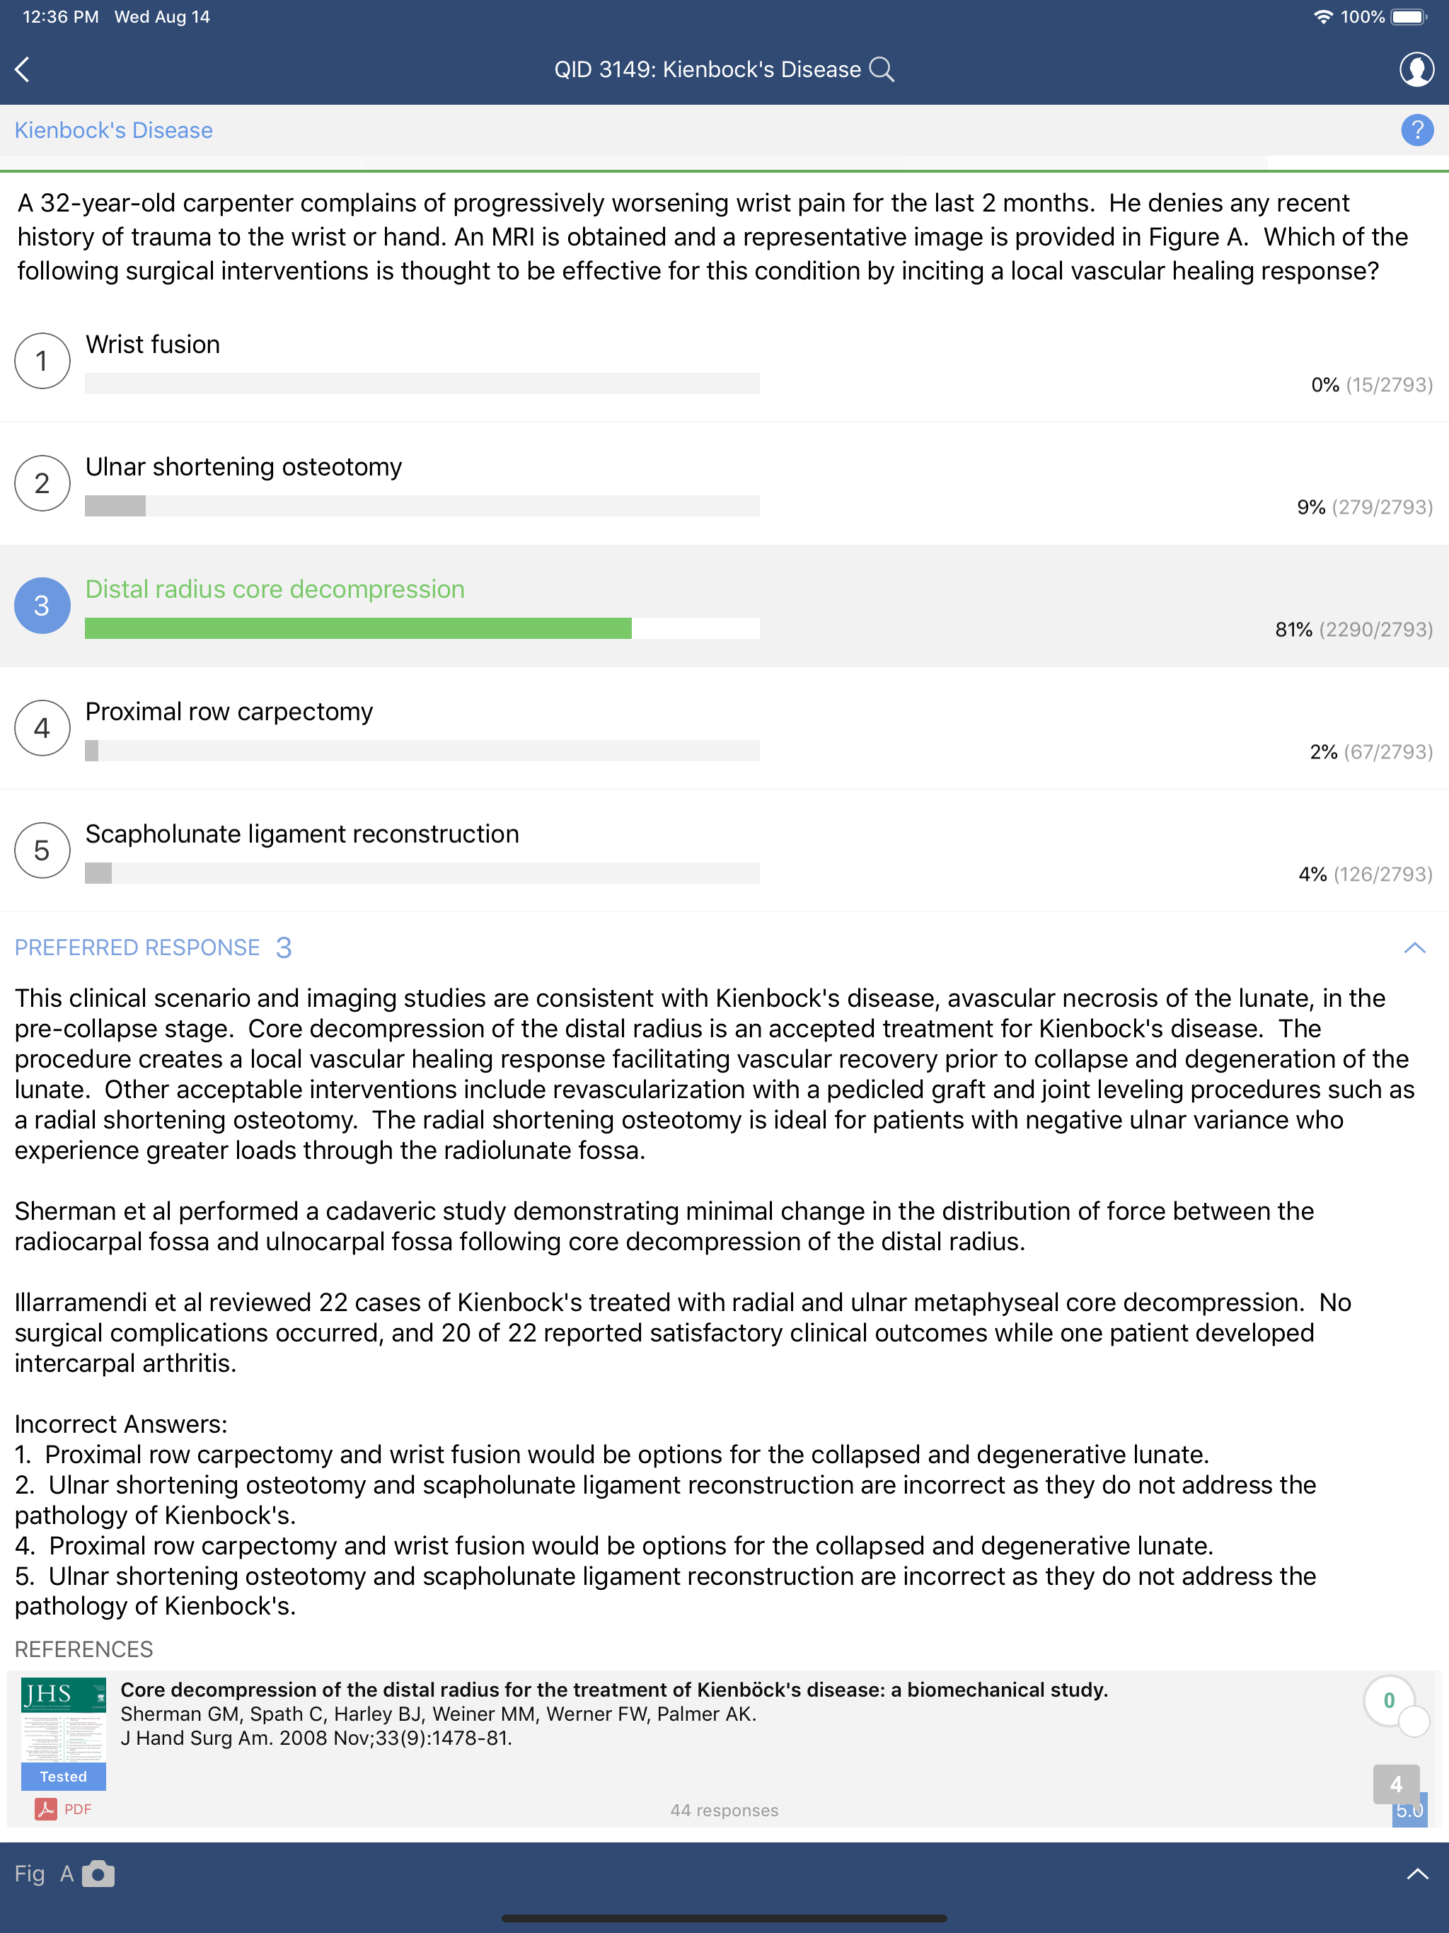Open the Kienbock's Disease topic link
Screen dimensions: 1449x1933
(x=114, y=129)
